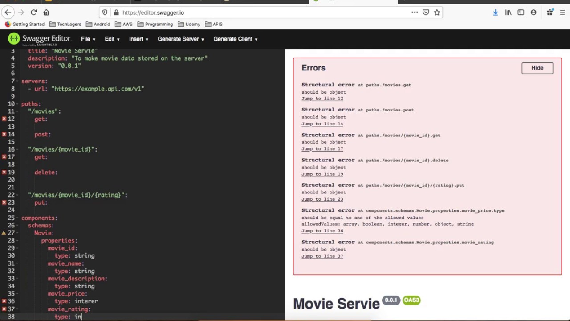Click the extension icon with red badge
This screenshot has height=321, width=570.
point(550,12)
